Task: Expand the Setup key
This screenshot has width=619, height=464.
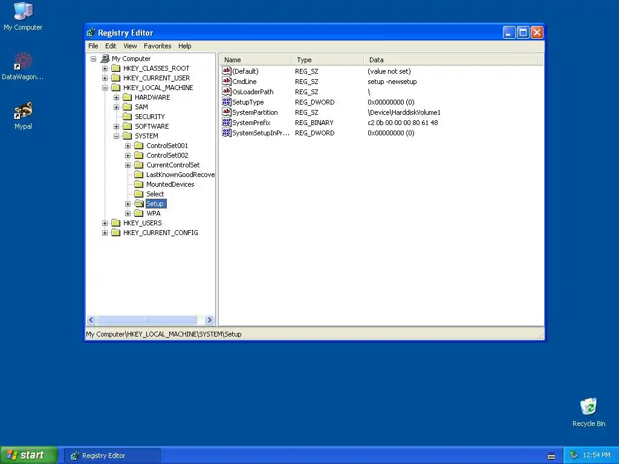Action: [x=128, y=204]
